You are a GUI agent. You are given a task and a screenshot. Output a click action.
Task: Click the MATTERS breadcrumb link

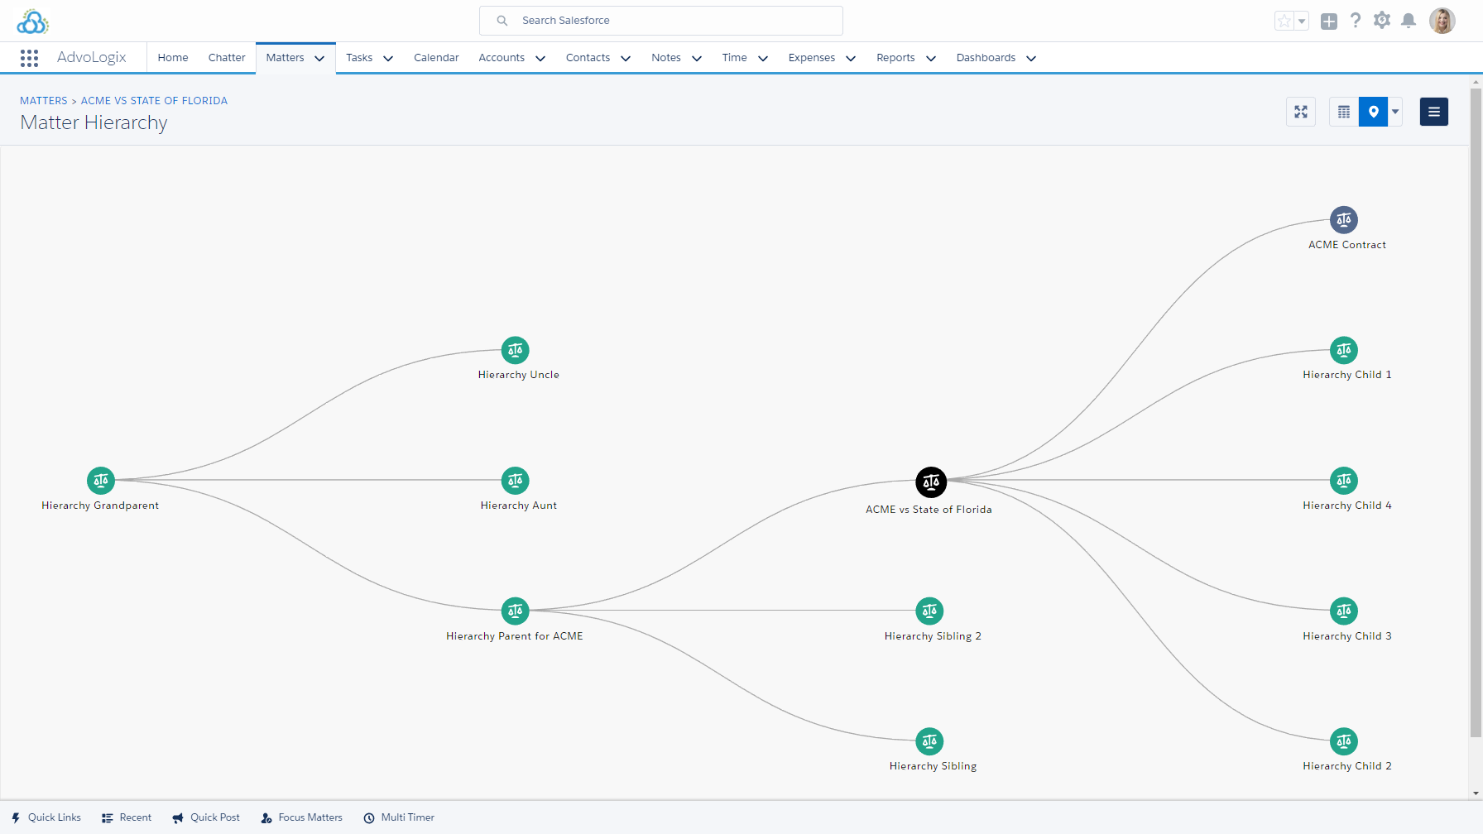[x=44, y=101]
